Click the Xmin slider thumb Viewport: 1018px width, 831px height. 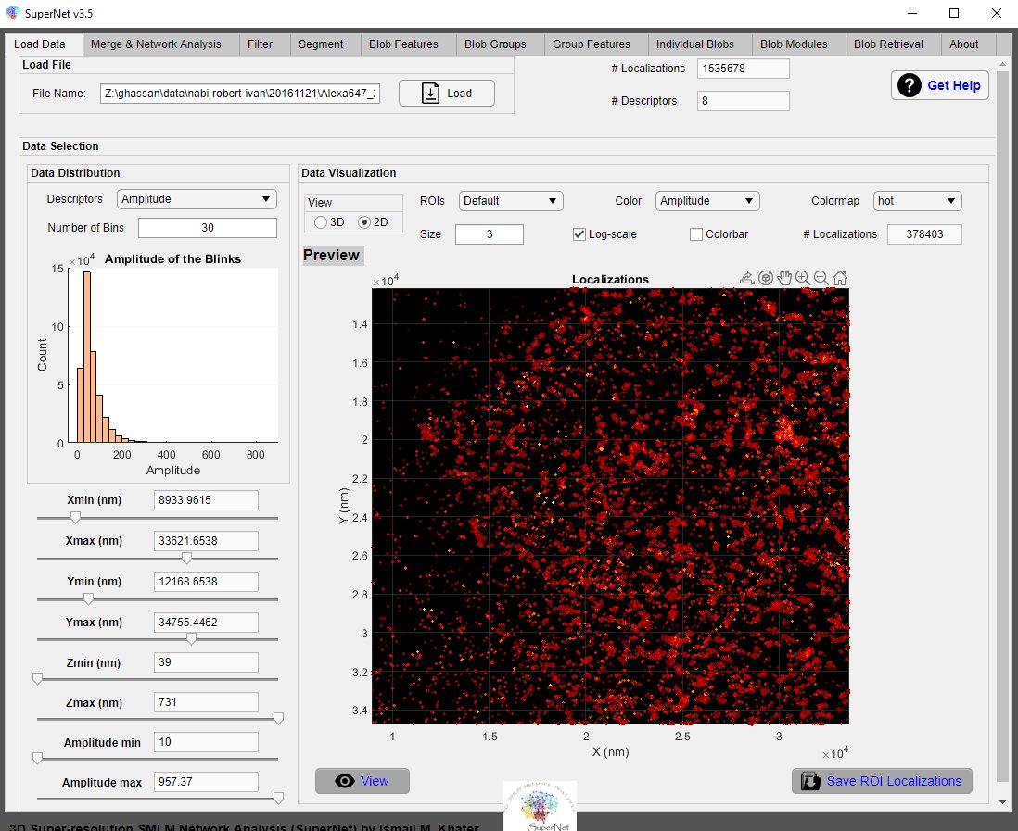tap(75, 517)
